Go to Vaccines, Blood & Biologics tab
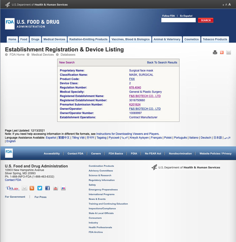This screenshot has width=236, height=242. (130, 39)
